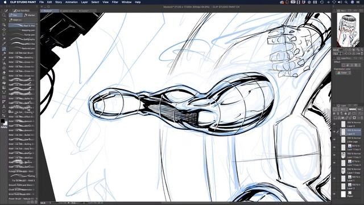Hide the Paper layer
Screen dimensions: 364x205
[334, 194]
